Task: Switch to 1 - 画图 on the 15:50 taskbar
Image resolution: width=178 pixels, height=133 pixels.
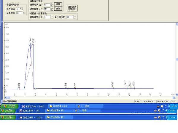Action: pyautogui.click(x=87, y=111)
